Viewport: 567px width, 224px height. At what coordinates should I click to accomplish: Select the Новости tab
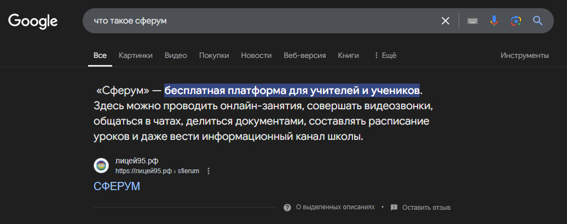click(x=256, y=55)
